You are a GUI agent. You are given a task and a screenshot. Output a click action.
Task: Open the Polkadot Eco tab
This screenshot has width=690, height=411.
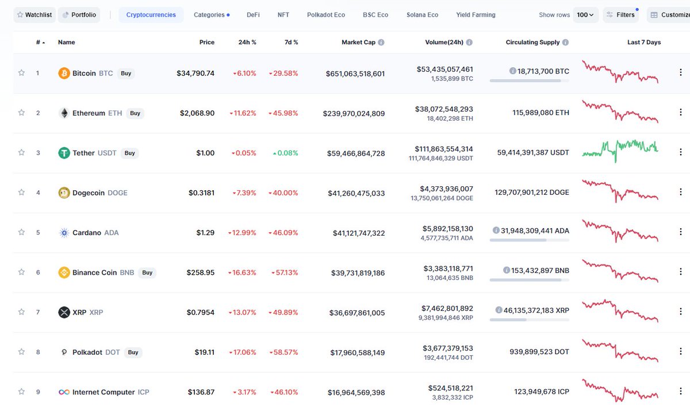pyautogui.click(x=326, y=15)
